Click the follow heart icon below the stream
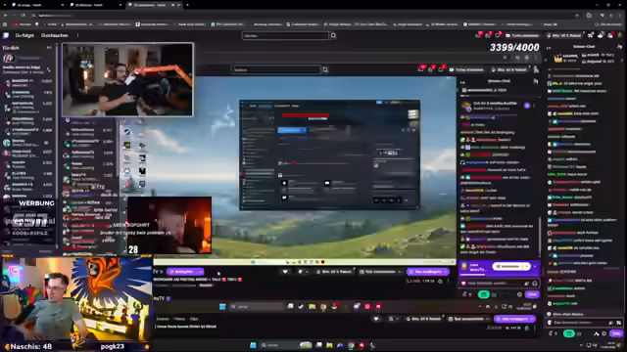Screen dimensions: 627x352 click(376, 319)
